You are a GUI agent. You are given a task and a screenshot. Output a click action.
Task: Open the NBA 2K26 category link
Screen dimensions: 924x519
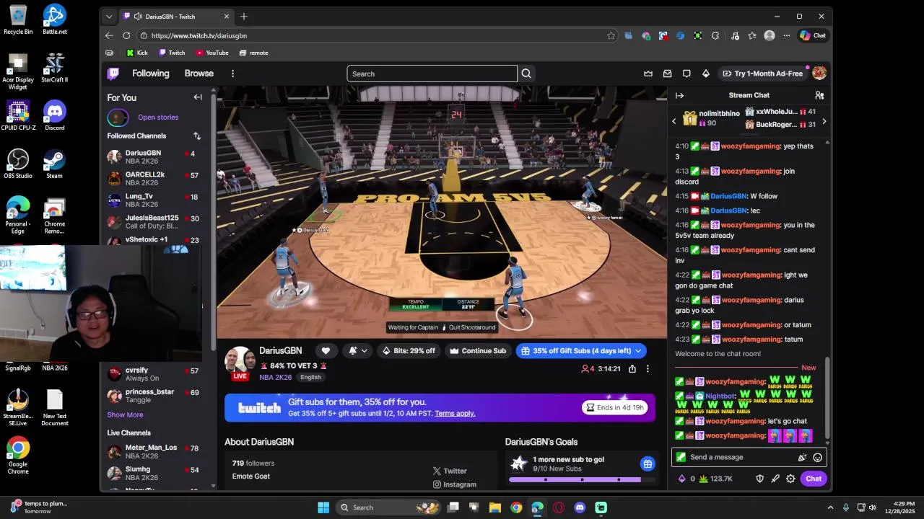tap(275, 377)
